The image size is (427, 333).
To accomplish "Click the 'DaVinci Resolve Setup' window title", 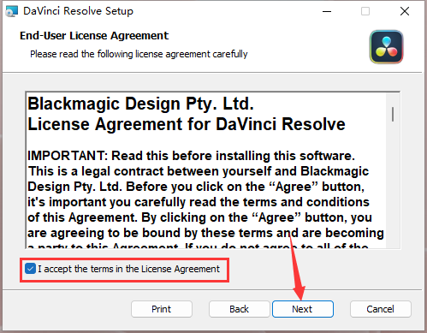I will click(x=78, y=11).
